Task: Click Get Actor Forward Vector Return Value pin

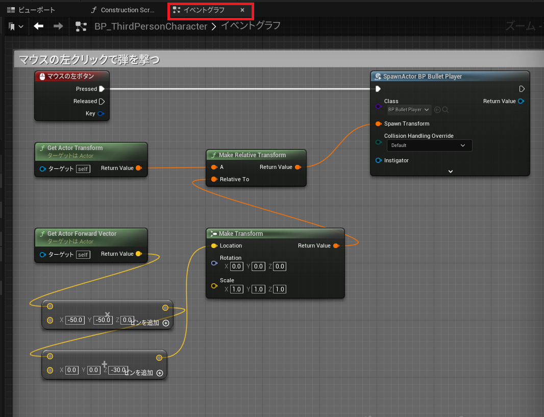Action: pyautogui.click(x=139, y=254)
